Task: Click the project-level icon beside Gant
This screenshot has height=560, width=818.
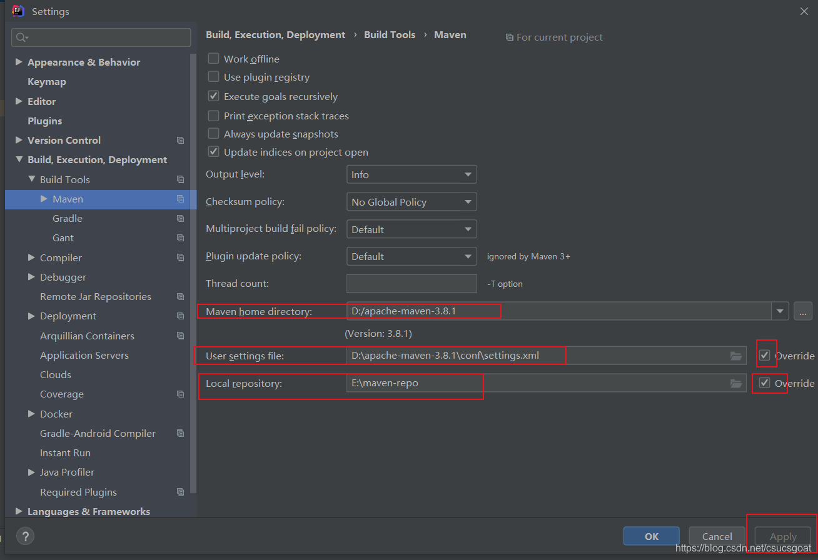Action: click(180, 238)
